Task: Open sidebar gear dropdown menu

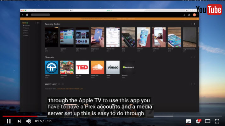Action: 38,23
